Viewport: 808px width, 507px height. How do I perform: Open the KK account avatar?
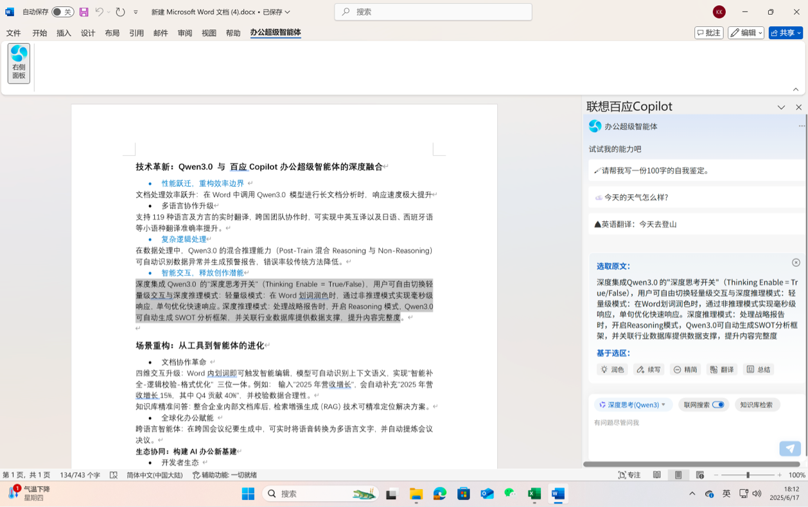(x=719, y=12)
